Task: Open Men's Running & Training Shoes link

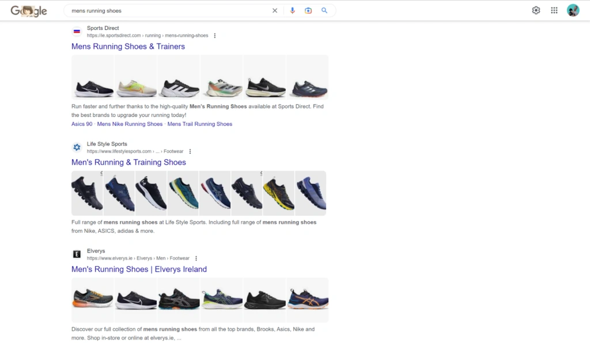Action: 128,163
